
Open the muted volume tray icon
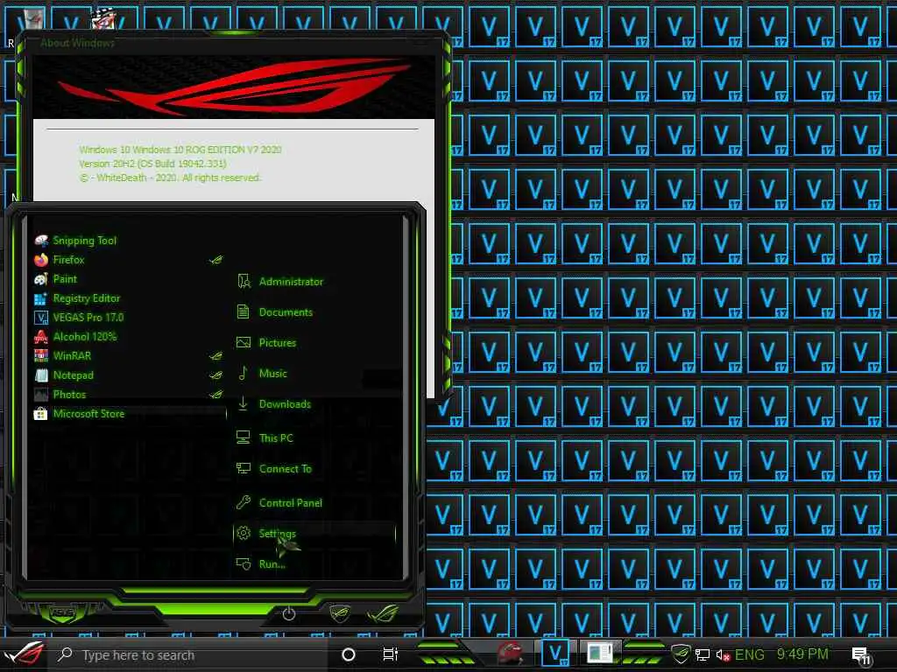[x=723, y=655]
